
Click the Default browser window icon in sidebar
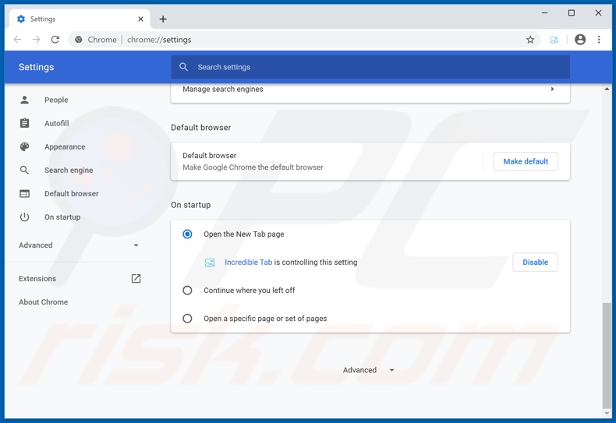tap(24, 193)
